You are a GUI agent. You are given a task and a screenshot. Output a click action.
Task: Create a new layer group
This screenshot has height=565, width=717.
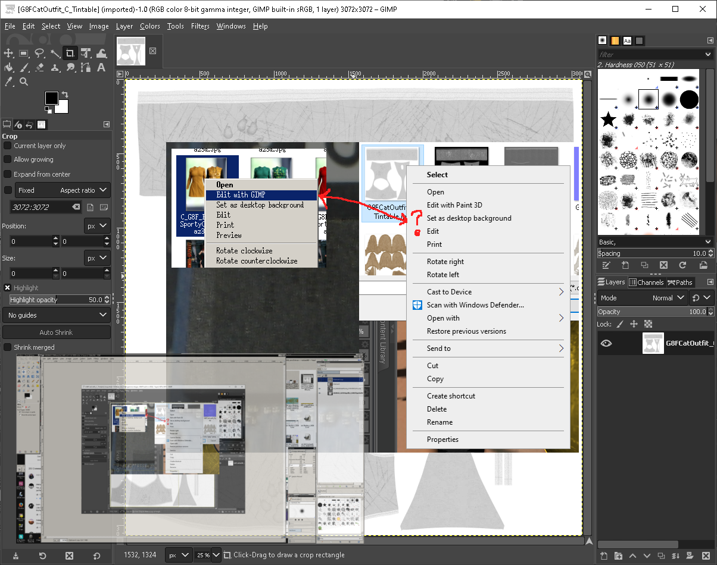[x=618, y=556]
